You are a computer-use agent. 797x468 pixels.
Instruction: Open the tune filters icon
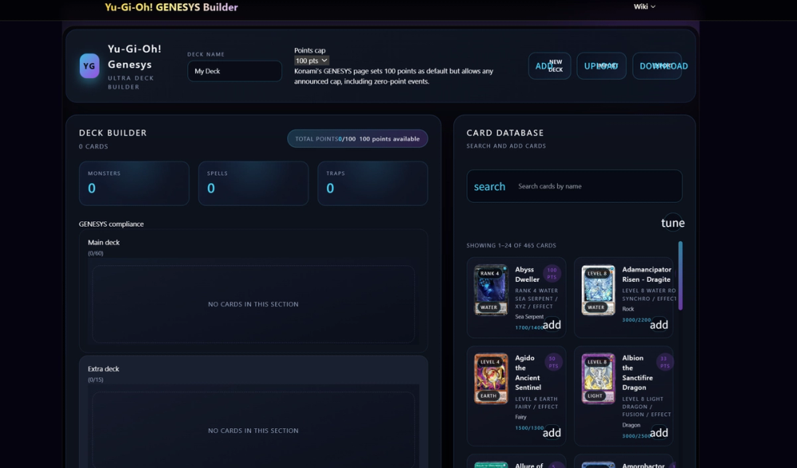[x=673, y=223]
